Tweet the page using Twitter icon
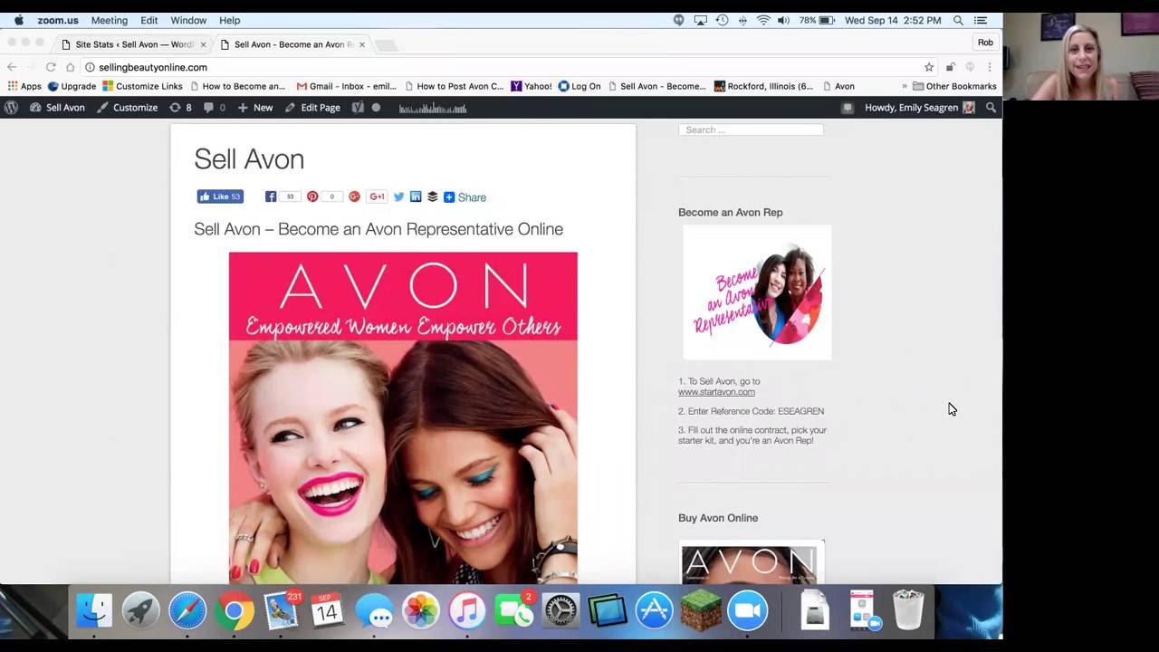1159x652 pixels. click(x=398, y=197)
